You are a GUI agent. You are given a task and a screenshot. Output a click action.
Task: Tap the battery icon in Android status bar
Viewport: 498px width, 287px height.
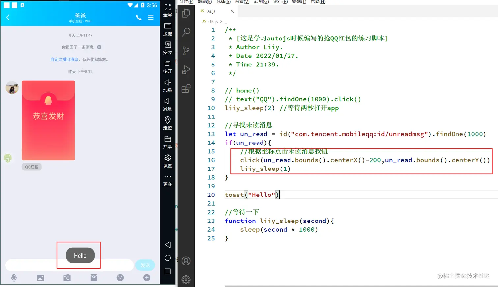[x=143, y=5]
